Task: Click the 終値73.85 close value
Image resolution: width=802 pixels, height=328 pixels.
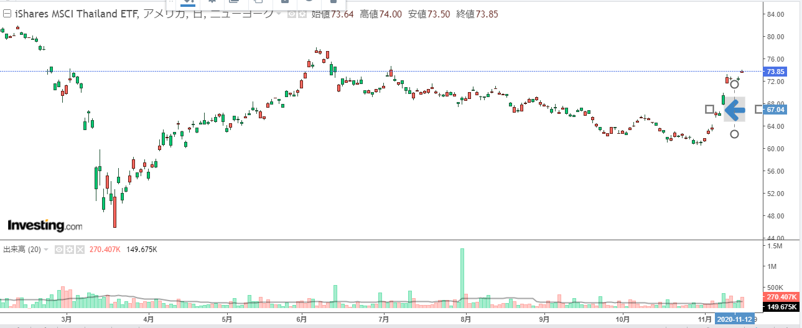Action: [478, 14]
